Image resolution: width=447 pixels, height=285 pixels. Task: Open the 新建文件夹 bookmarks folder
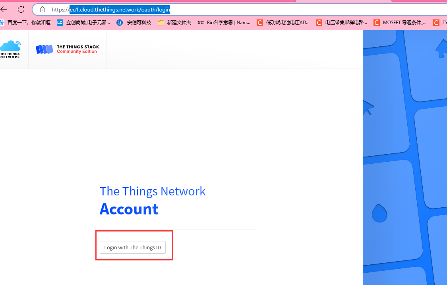pos(174,23)
